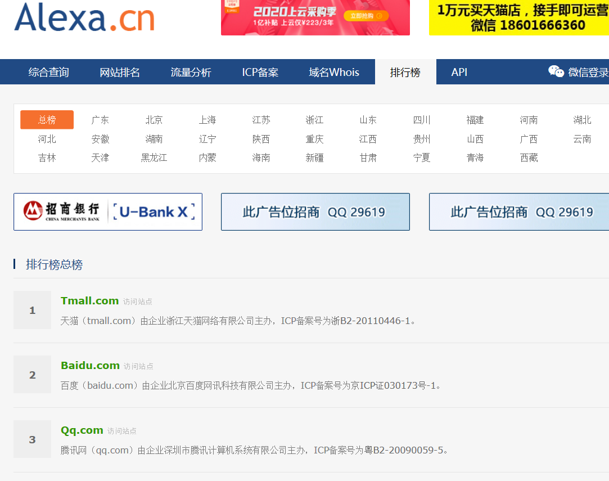The width and height of the screenshot is (609, 481).
Task: Open the 综合查询 nav tab
Action: [48, 72]
